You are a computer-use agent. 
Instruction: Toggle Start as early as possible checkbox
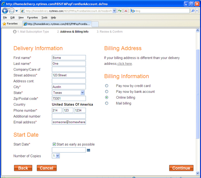tap(54, 144)
